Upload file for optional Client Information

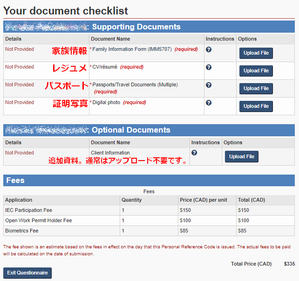click(x=242, y=156)
